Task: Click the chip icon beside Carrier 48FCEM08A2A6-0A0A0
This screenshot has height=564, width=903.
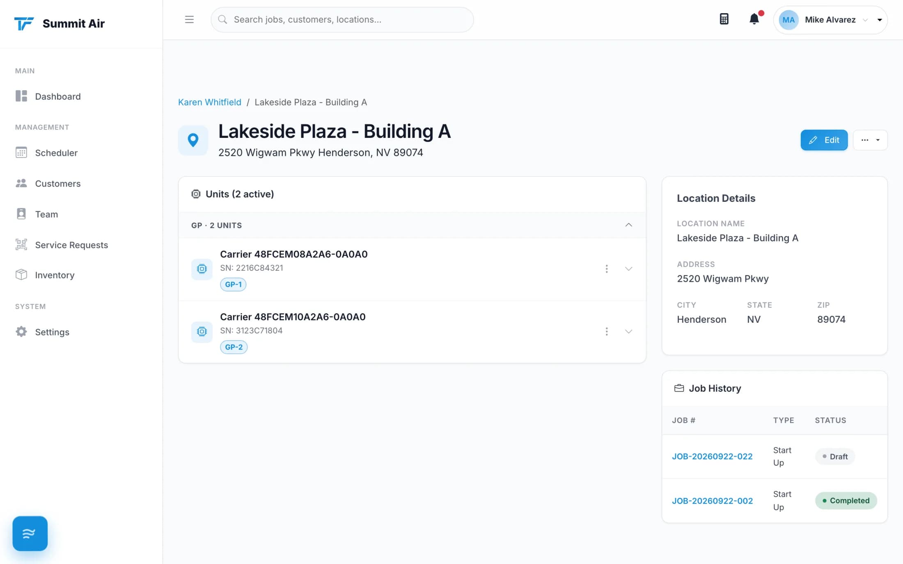Action: [202, 269]
